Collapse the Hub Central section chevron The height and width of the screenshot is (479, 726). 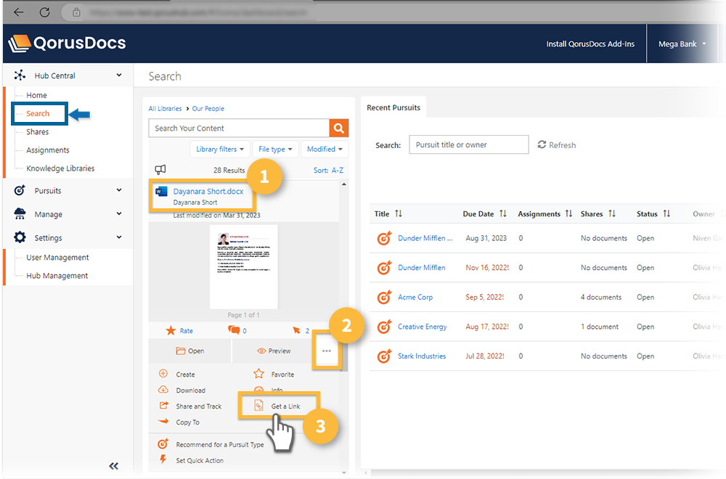[119, 75]
